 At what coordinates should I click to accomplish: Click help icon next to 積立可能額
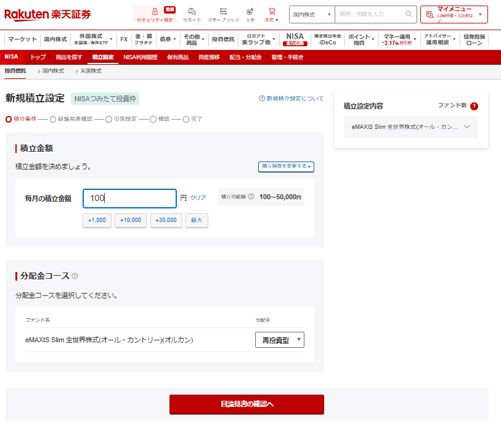click(x=251, y=197)
